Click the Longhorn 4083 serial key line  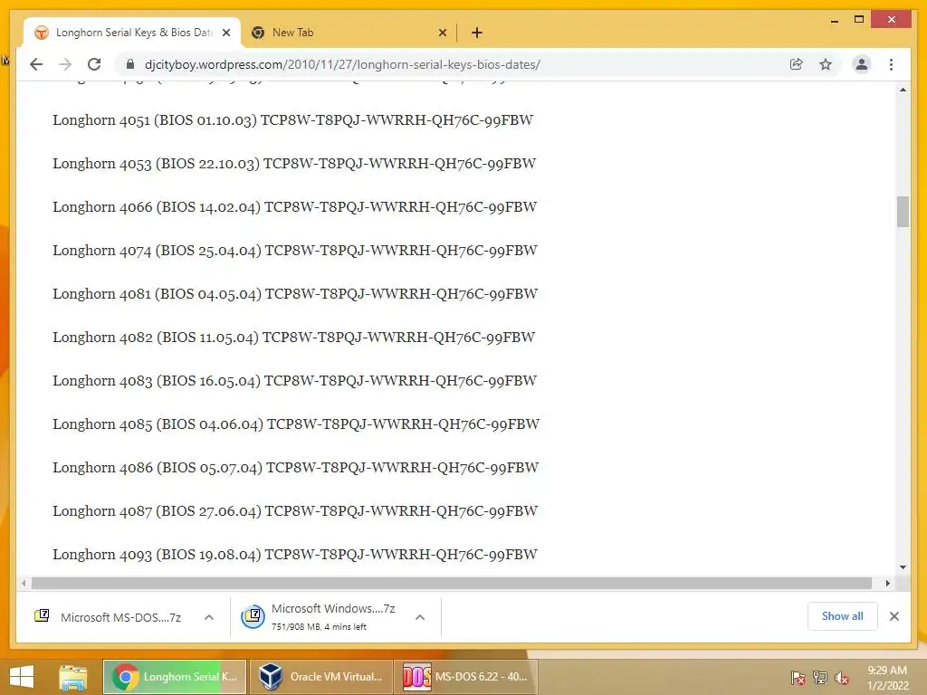click(x=294, y=381)
